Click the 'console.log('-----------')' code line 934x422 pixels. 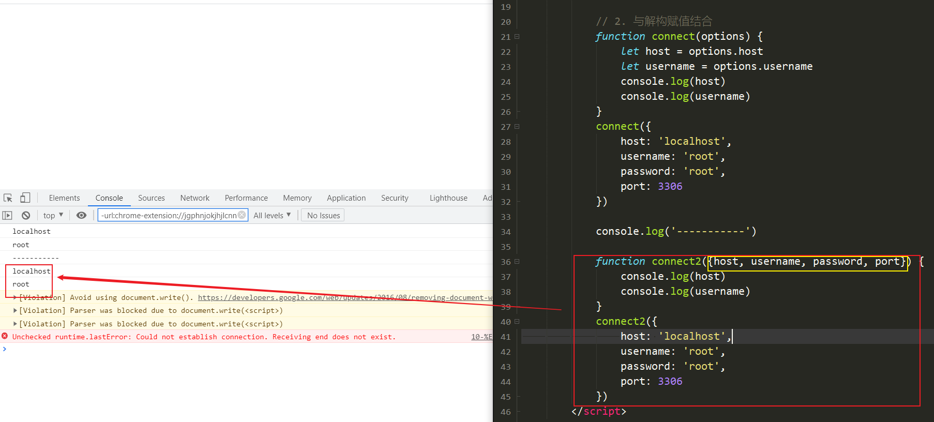676,231
